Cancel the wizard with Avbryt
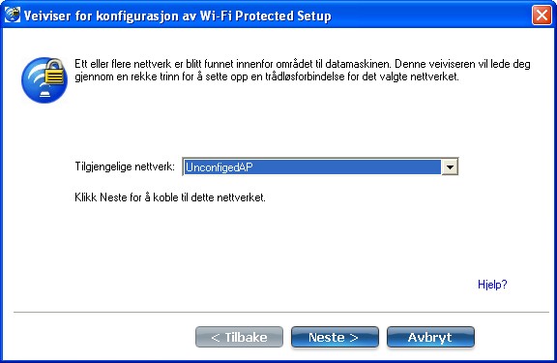Screen dimensions: 557x363 point(430,337)
